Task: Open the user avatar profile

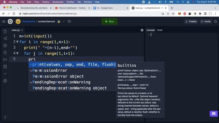Action: click(x=18, y=22)
